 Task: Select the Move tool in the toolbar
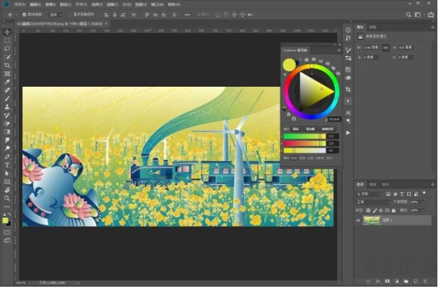[7, 32]
